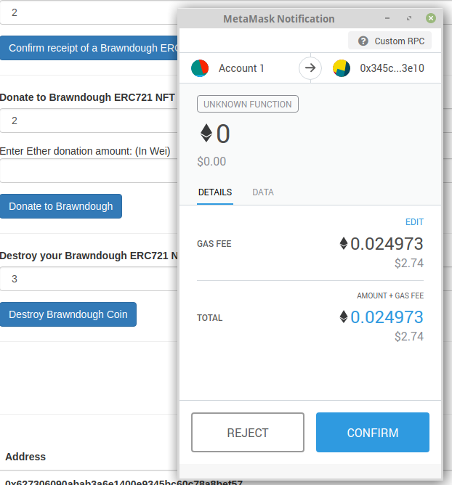Click the arrow icon between accounts
452x485 pixels.
click(310, 68)
